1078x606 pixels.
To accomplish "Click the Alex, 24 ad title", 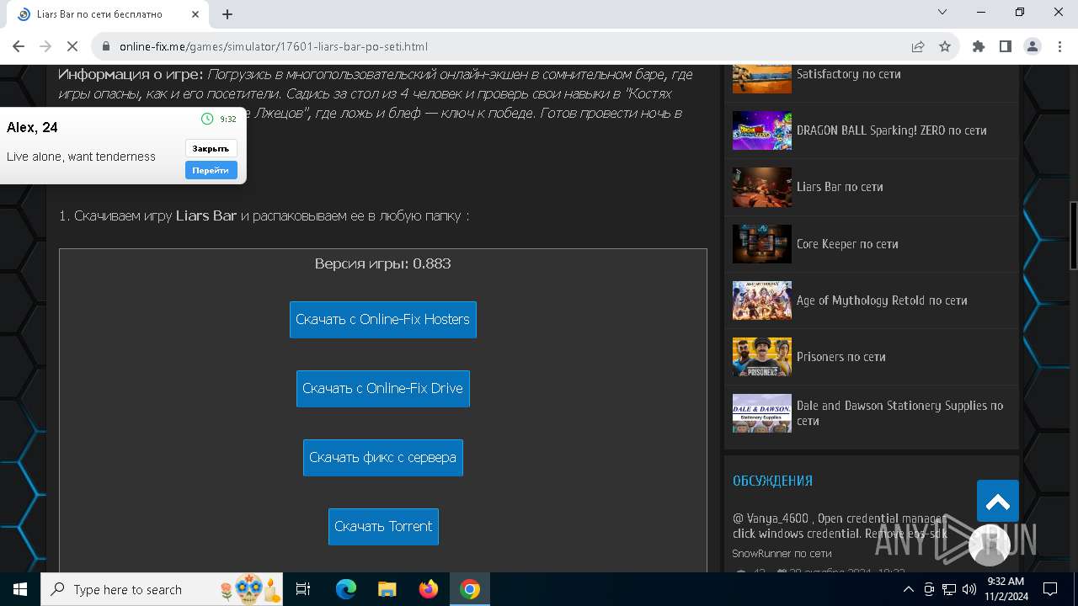I will click(32, 127).
